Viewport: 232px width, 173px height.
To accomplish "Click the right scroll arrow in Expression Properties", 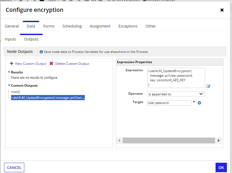I will (x=219, y=140).
